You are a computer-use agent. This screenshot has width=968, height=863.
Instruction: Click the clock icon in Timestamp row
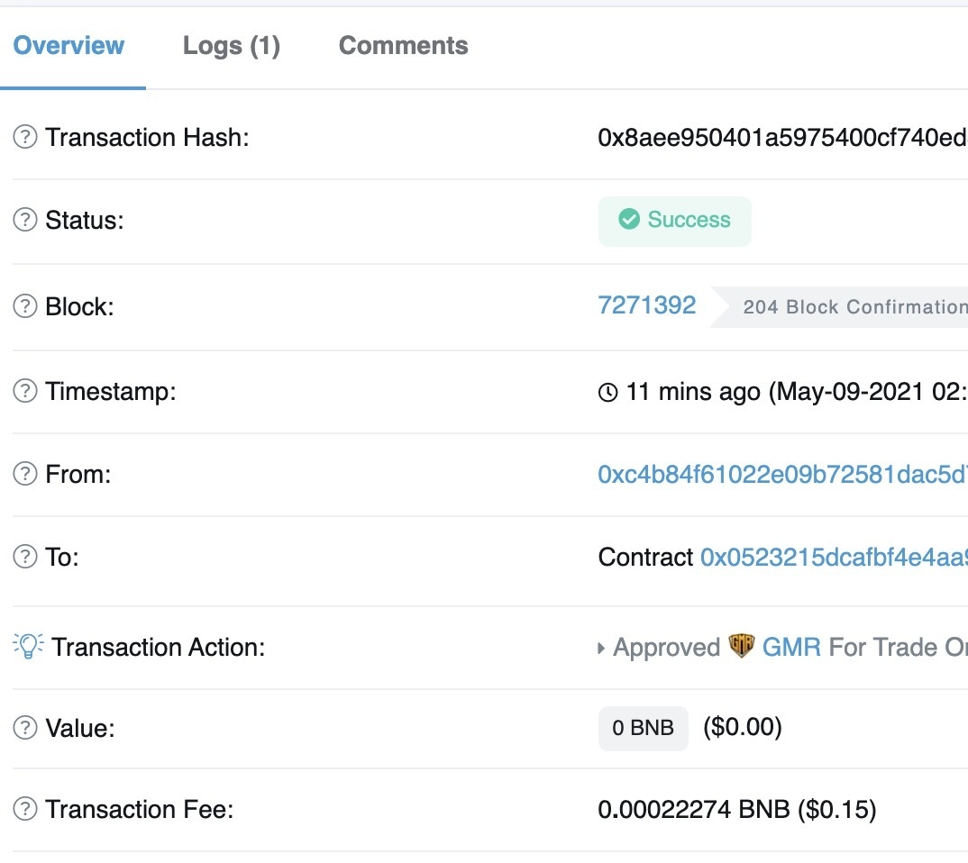click(608, 393)
